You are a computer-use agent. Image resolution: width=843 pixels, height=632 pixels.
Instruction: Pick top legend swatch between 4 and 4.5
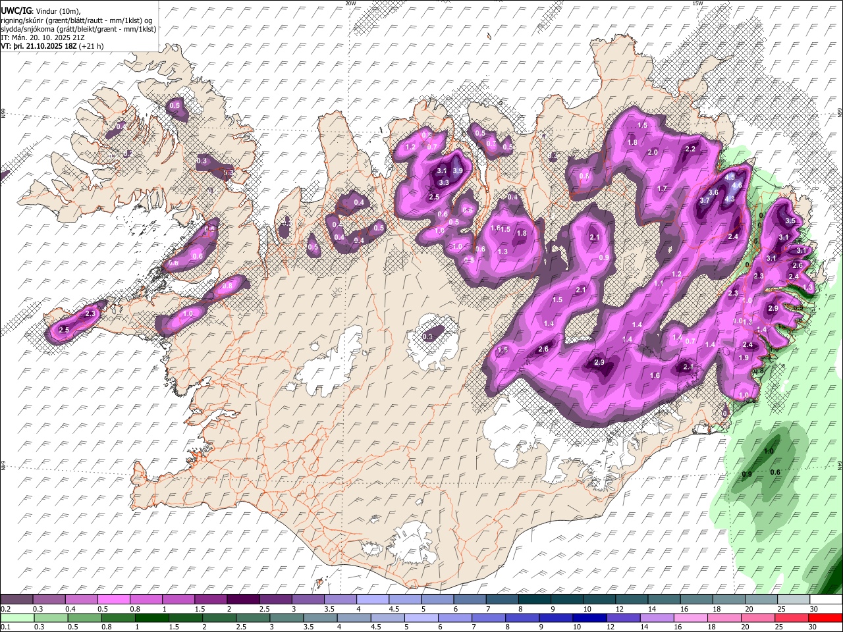[x=373, y=600]
